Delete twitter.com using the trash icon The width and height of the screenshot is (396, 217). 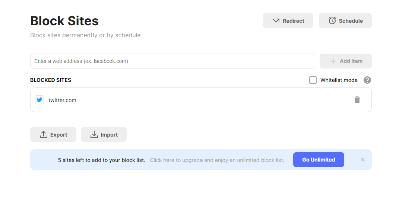357,100
